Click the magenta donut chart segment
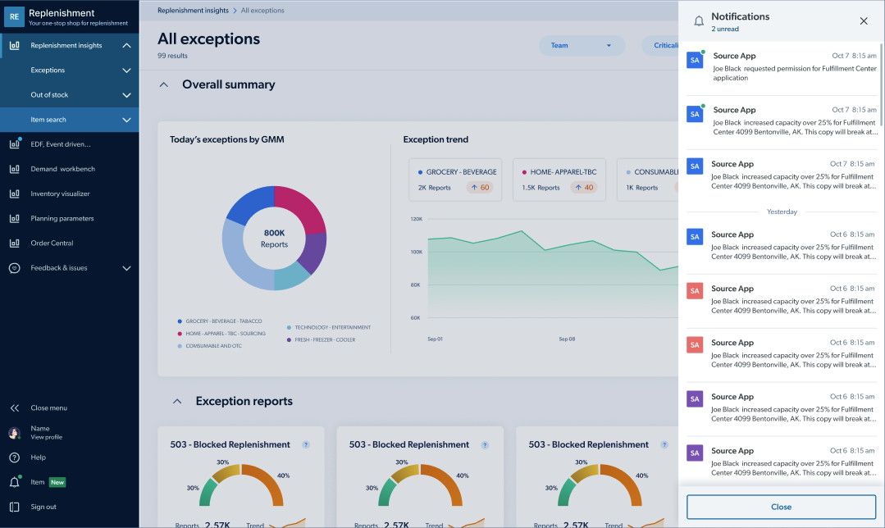The height and width of the screenshot is (528, 885). pos(302,207)
